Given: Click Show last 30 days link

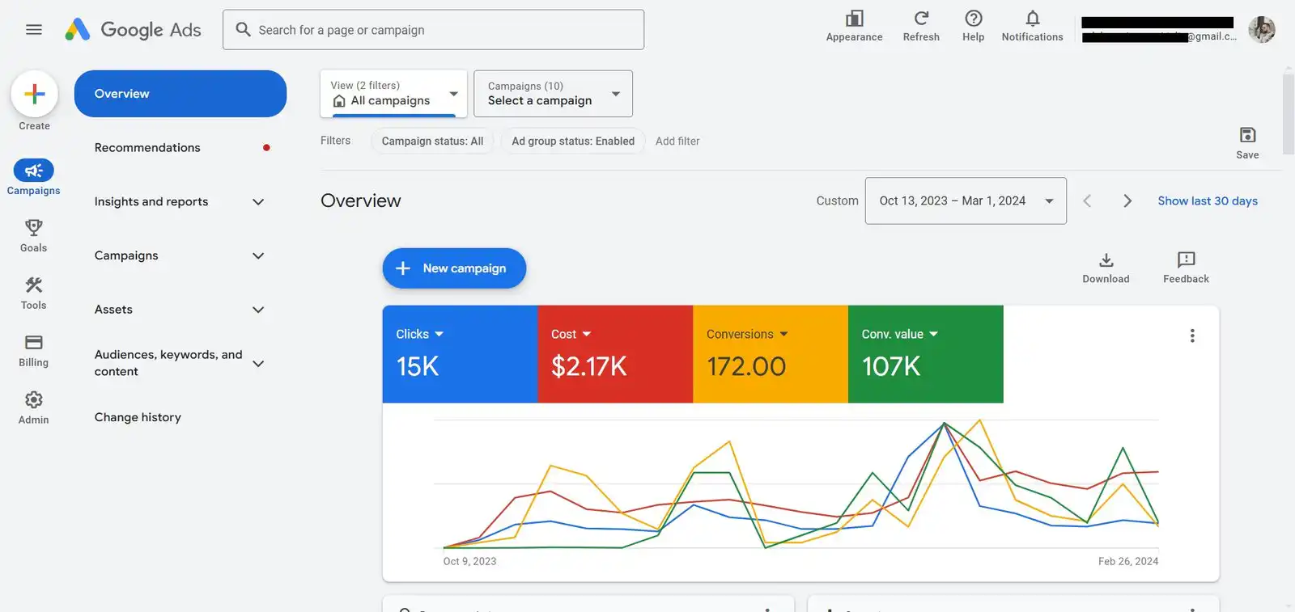Looking at the screenshot, I should 1207,201.
